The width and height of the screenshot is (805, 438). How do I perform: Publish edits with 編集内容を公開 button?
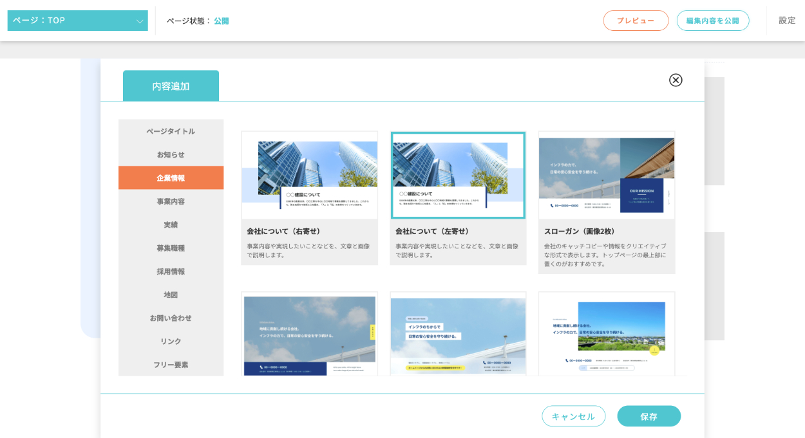click(712, 21)
